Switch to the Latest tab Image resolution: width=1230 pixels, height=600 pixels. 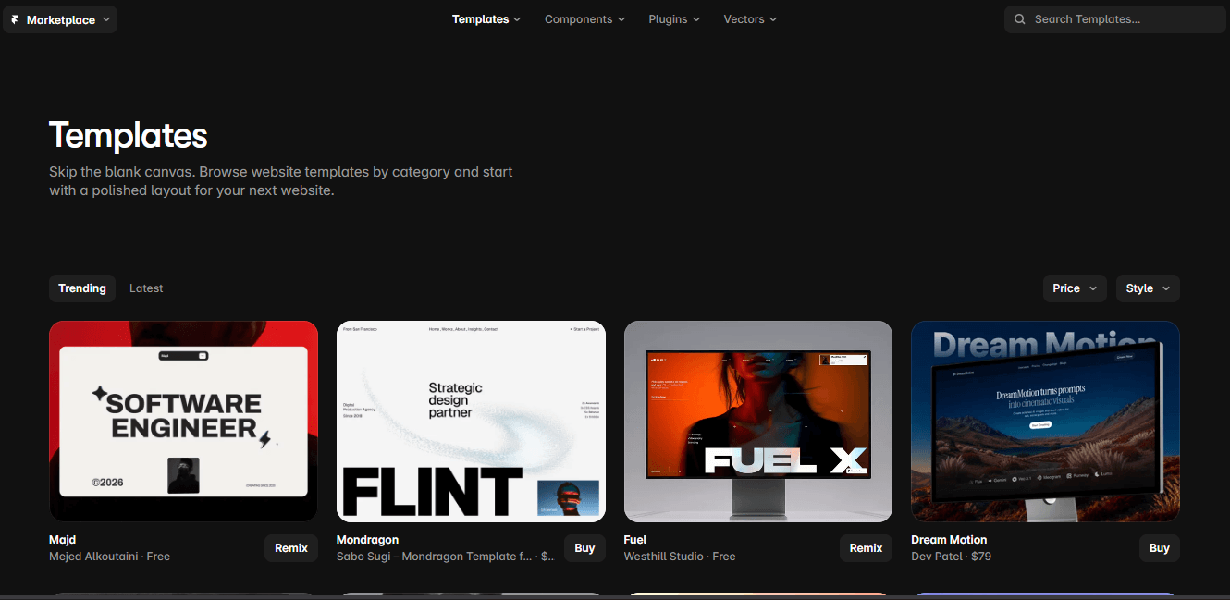pos(146,288)
